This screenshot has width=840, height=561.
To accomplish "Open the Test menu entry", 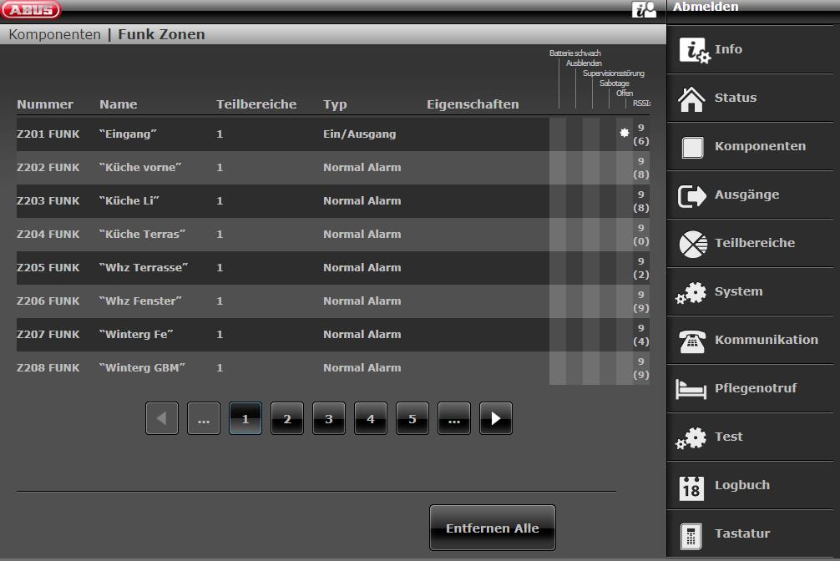I will (728, 437).
